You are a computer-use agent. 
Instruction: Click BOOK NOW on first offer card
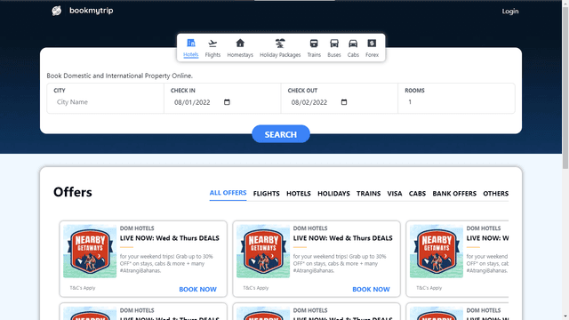pyautogui.click(x=197, y=289)
